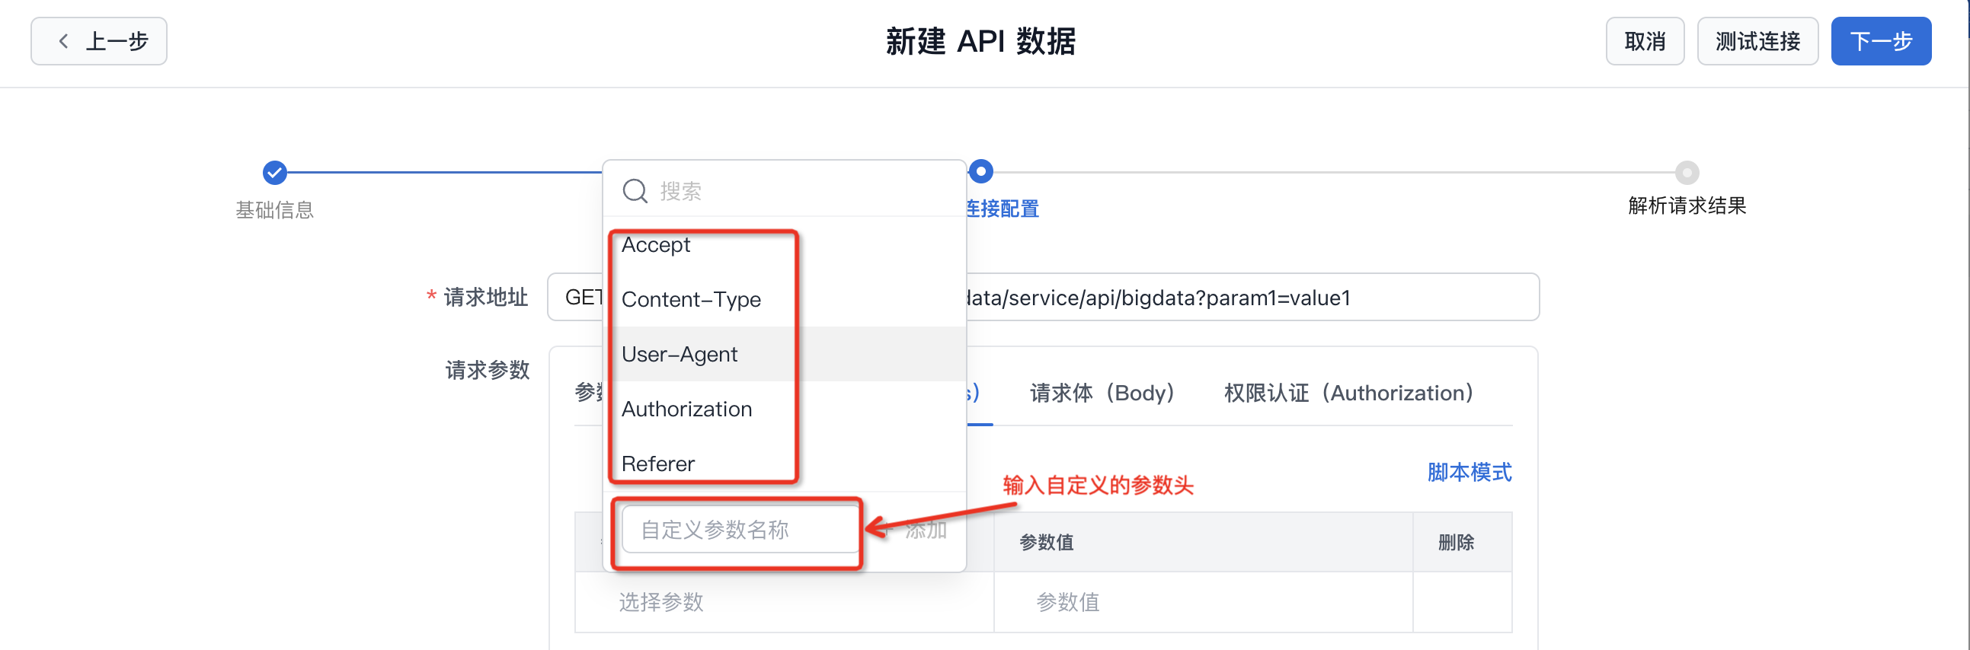Choose Referer from the parameter list
1970x650 pixels.
pyautogui.click(x=657, y=464)
